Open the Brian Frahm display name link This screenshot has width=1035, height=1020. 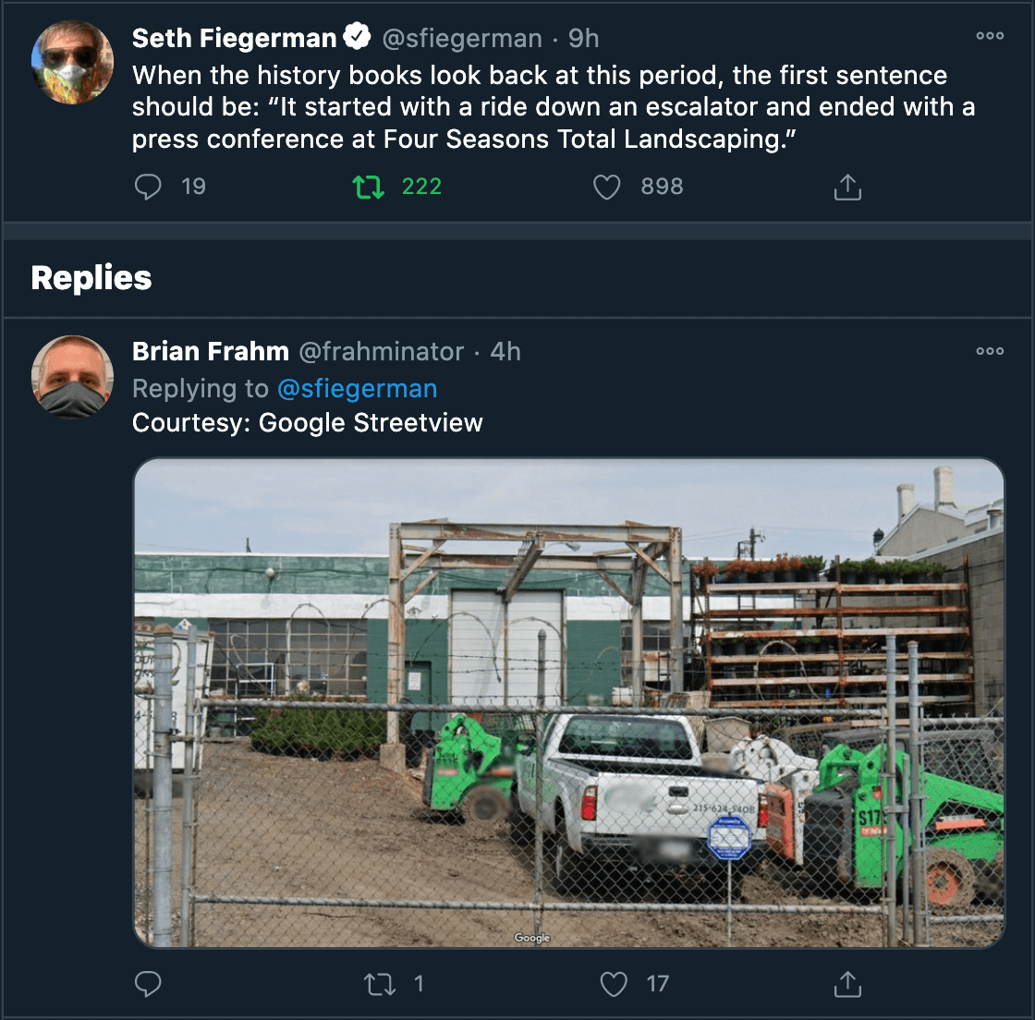pyautogui.click(x=211, y=352)
